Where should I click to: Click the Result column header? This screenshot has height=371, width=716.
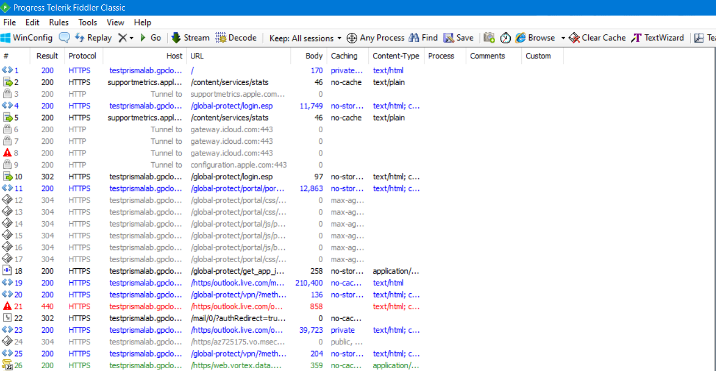tap(47, 56)
